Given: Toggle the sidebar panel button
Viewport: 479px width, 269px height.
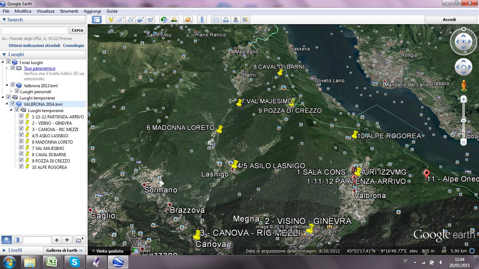Looking at the screenshot, I should tap(97, 20).
